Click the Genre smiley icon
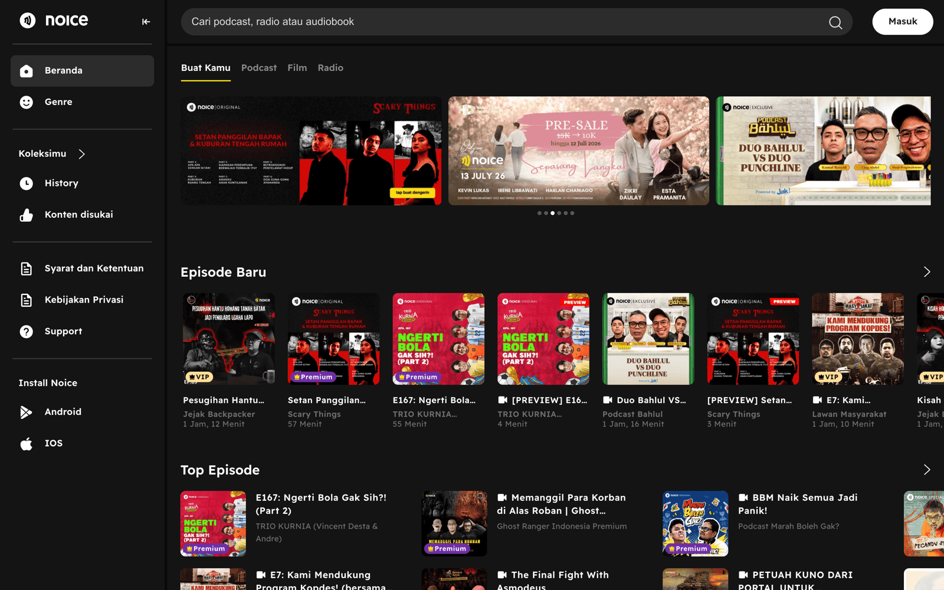Image resolution: width=944 pixels, height=590 pixels. click(27, 102)
